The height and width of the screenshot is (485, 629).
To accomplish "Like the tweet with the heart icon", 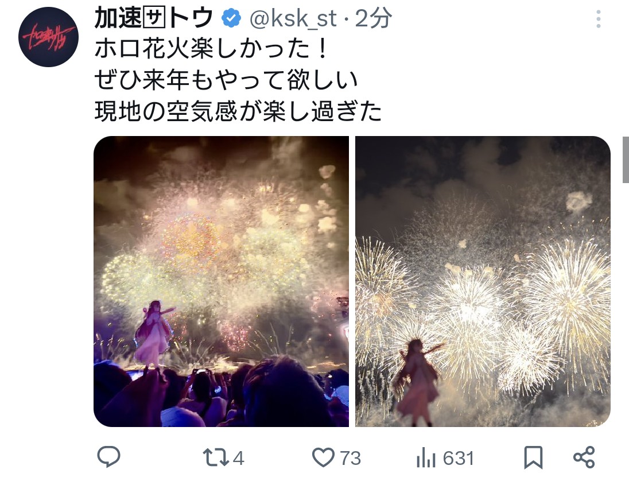I will coord(323,457).
